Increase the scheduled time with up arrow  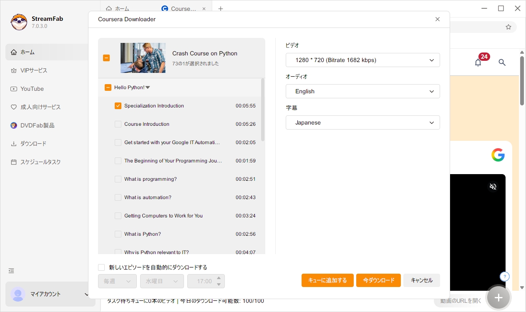tap(219, 278)
